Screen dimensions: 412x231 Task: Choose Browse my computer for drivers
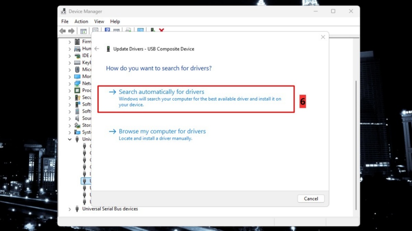pos(162,132)
